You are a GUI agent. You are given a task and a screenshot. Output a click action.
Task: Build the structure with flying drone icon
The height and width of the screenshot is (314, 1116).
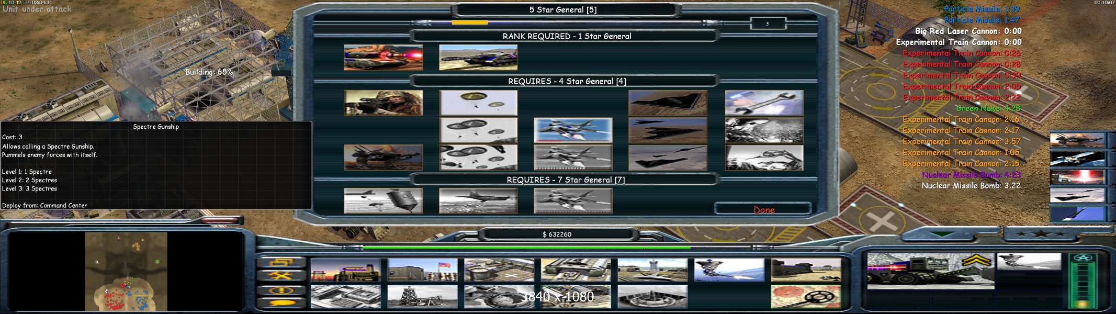coord(729,270)
